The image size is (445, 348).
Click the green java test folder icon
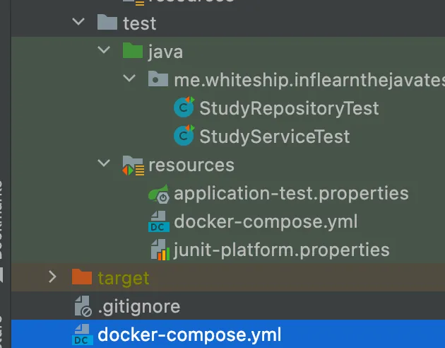[x=132, y=51]
